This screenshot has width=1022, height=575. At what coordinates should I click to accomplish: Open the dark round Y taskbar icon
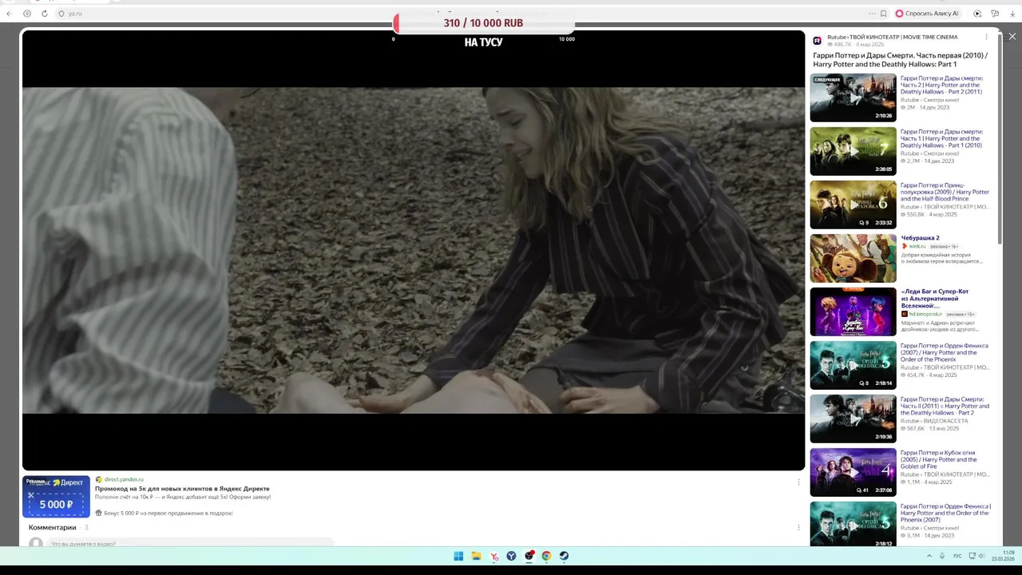[511, 556]
